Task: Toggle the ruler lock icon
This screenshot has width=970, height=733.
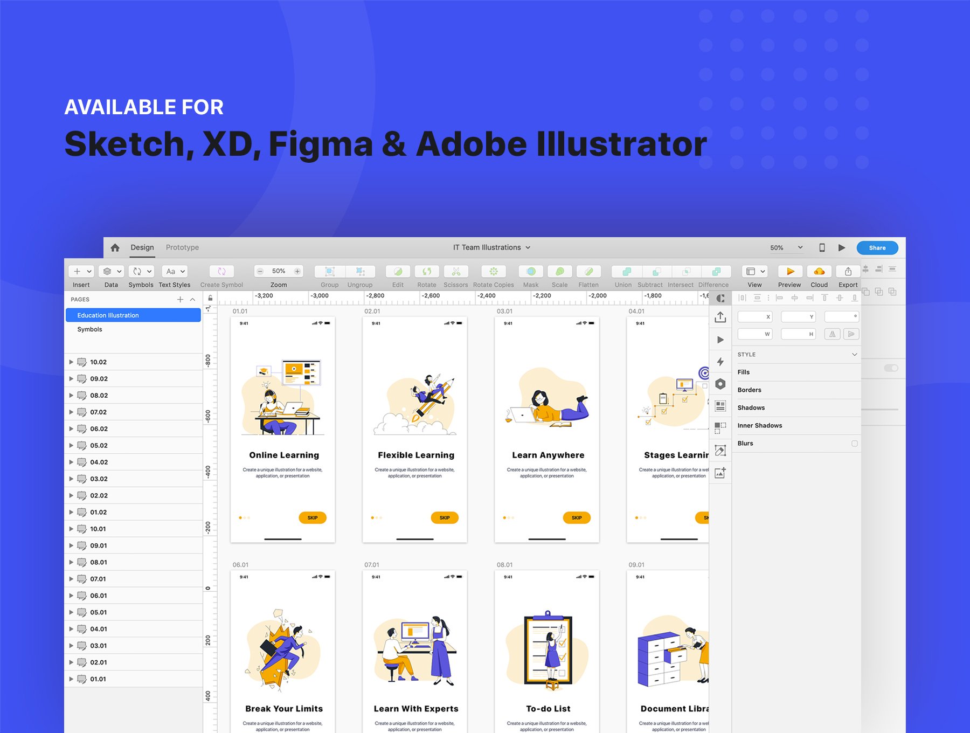Action: tap(210, 298)
